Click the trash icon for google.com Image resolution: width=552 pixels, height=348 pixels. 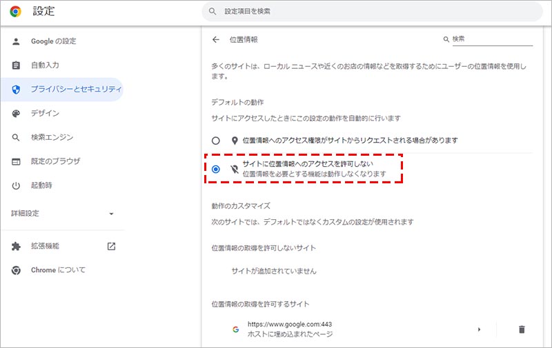coord(522,329)
